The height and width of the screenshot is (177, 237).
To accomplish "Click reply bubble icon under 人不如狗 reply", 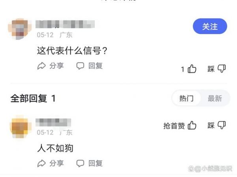I will (x=80, y=163).
